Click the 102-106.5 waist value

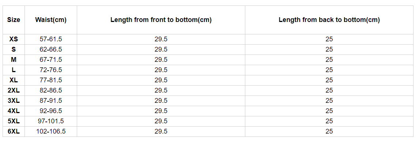51,131
